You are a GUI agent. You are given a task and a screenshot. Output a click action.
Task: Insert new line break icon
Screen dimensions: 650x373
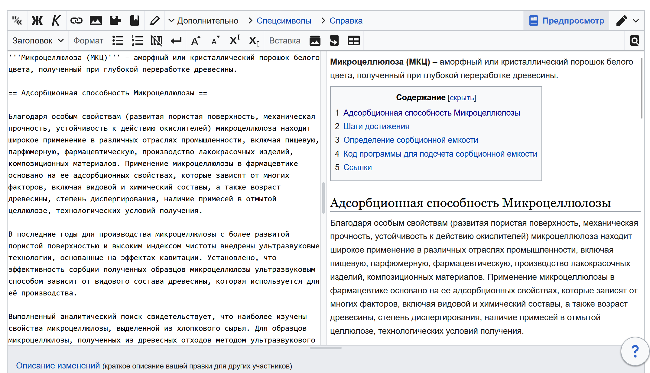click(x=176, y=40)
